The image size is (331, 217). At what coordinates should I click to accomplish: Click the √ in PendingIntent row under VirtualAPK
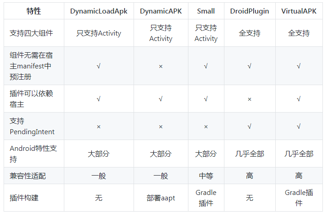(299, 127)
